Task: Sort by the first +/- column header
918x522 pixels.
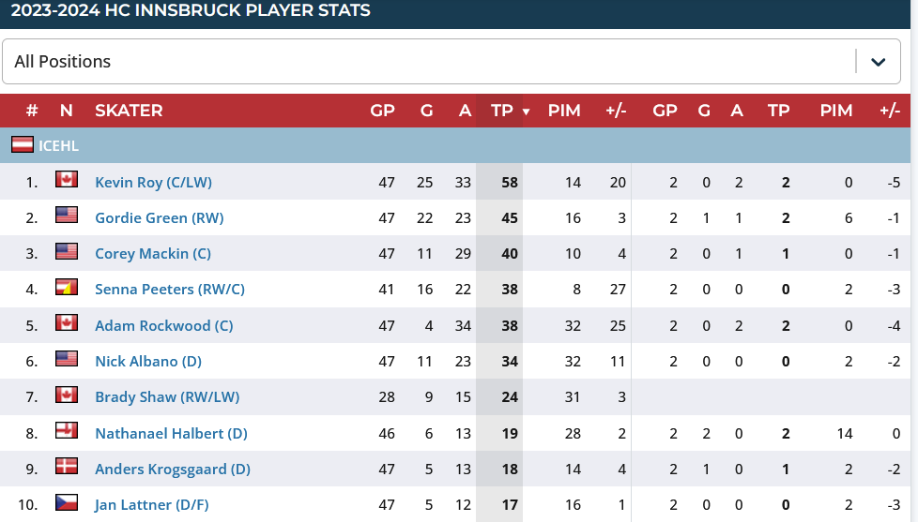Action: pyautogui.click(x=616, y=111)
